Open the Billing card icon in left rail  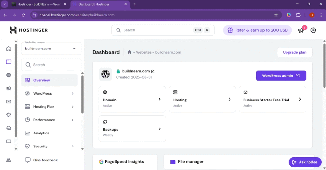pyautogui.click(x=9, y=141)
